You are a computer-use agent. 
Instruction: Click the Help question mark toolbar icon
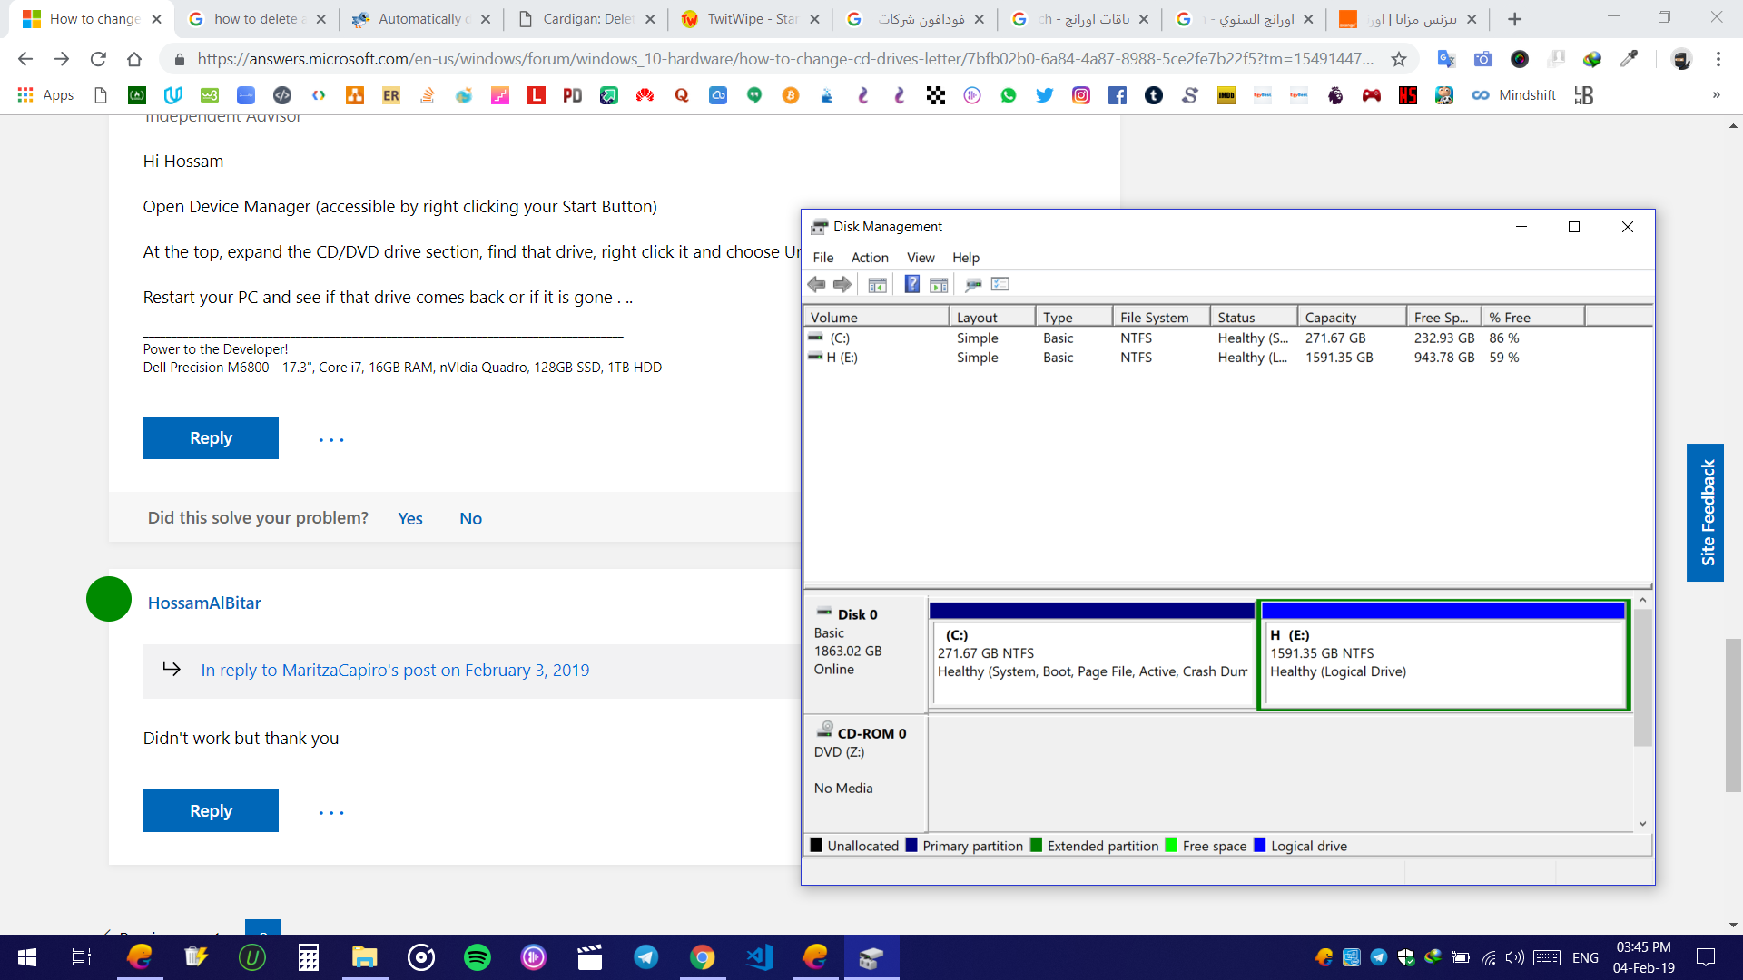click(911, 285)
